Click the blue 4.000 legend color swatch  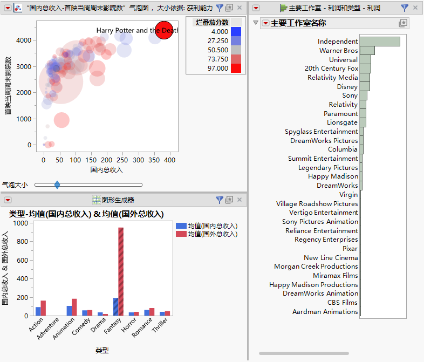pyautogui.click(x=236, y=32)
